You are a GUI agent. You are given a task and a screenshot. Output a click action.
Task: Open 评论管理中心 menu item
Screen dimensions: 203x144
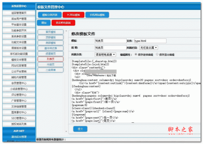(x=19, y=95)
